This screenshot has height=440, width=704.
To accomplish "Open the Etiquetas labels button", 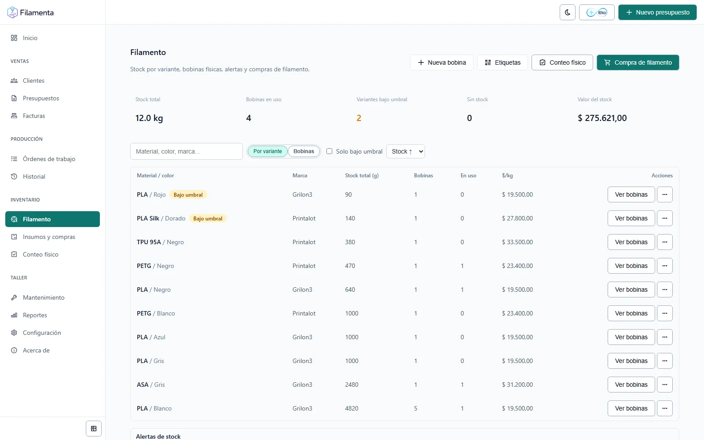I will (502, 62).
